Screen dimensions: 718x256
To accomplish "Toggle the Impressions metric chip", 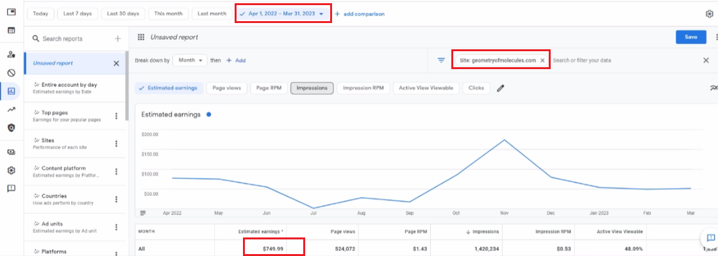I will [x=312, y=88].
